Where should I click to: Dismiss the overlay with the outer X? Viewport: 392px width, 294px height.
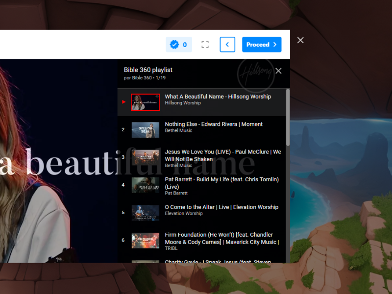[300, 40]
